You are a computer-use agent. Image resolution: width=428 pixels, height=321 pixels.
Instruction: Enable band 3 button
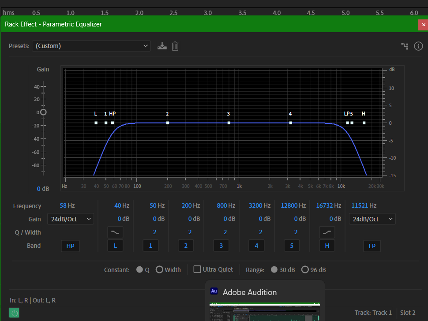pyautogui.click(x=221, y=246)
